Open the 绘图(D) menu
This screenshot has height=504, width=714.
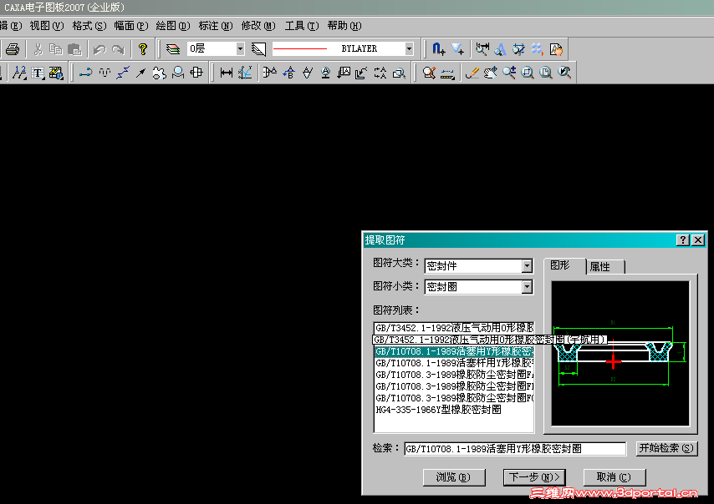(x=173, y=26)
